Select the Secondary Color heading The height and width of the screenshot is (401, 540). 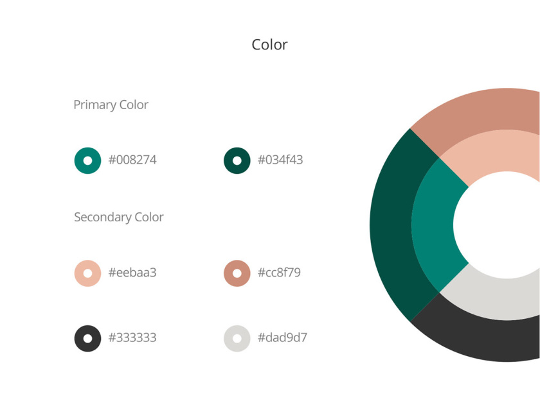[118, 217]
